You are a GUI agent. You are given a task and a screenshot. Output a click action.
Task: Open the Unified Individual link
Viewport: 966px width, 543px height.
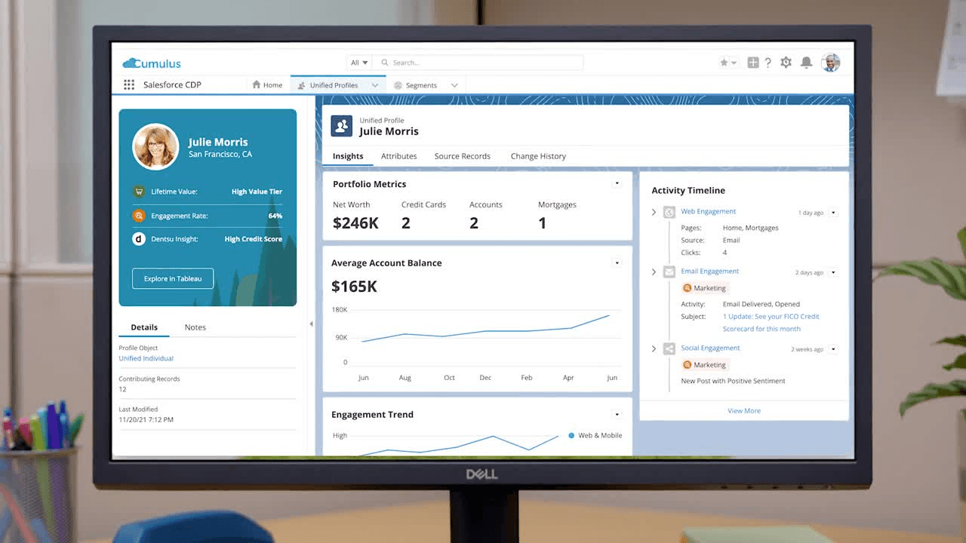pos(146,358)
